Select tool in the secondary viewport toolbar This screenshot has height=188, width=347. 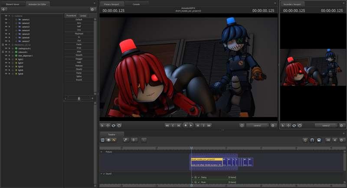283,126
